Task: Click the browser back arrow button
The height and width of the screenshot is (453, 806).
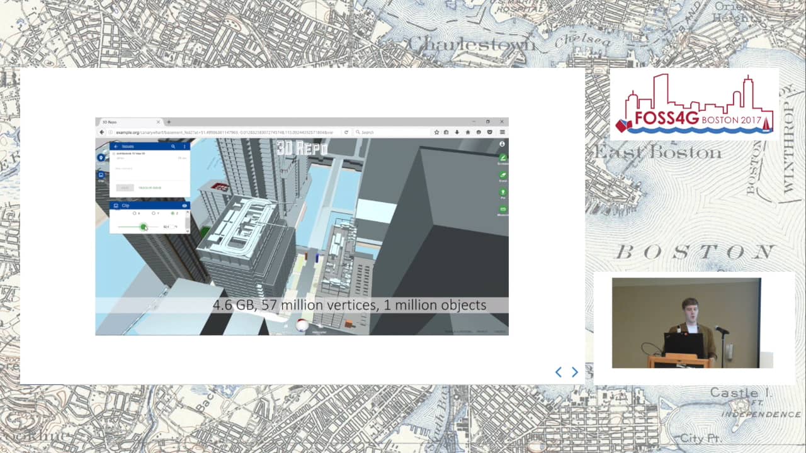Action: point(101,132)
